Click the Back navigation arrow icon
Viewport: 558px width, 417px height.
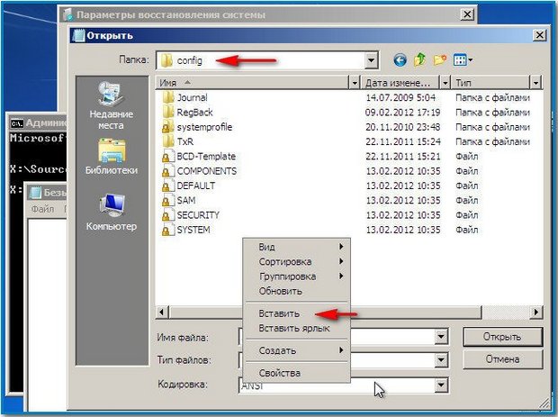[400, 60]
